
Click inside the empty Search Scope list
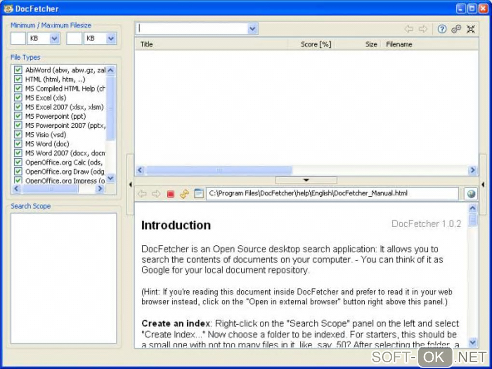(63, 278)
